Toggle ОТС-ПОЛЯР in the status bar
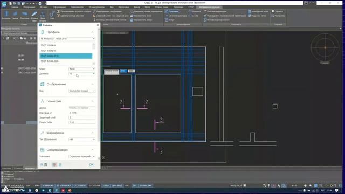Image resolution: width=345 pixels, height=194 pixels. (x=95, y=185)
